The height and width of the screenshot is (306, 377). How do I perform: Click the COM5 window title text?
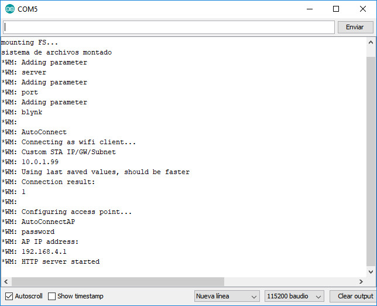(28, 9)
